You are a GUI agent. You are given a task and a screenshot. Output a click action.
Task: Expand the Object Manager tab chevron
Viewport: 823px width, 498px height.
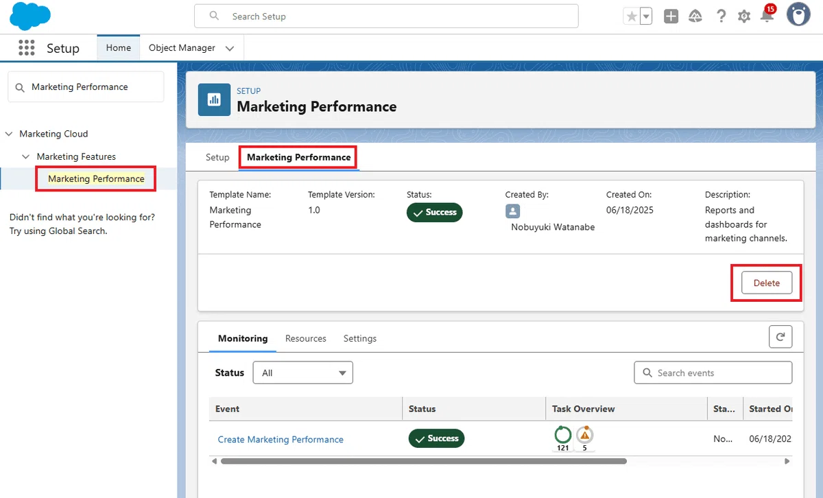click(230, 48)
